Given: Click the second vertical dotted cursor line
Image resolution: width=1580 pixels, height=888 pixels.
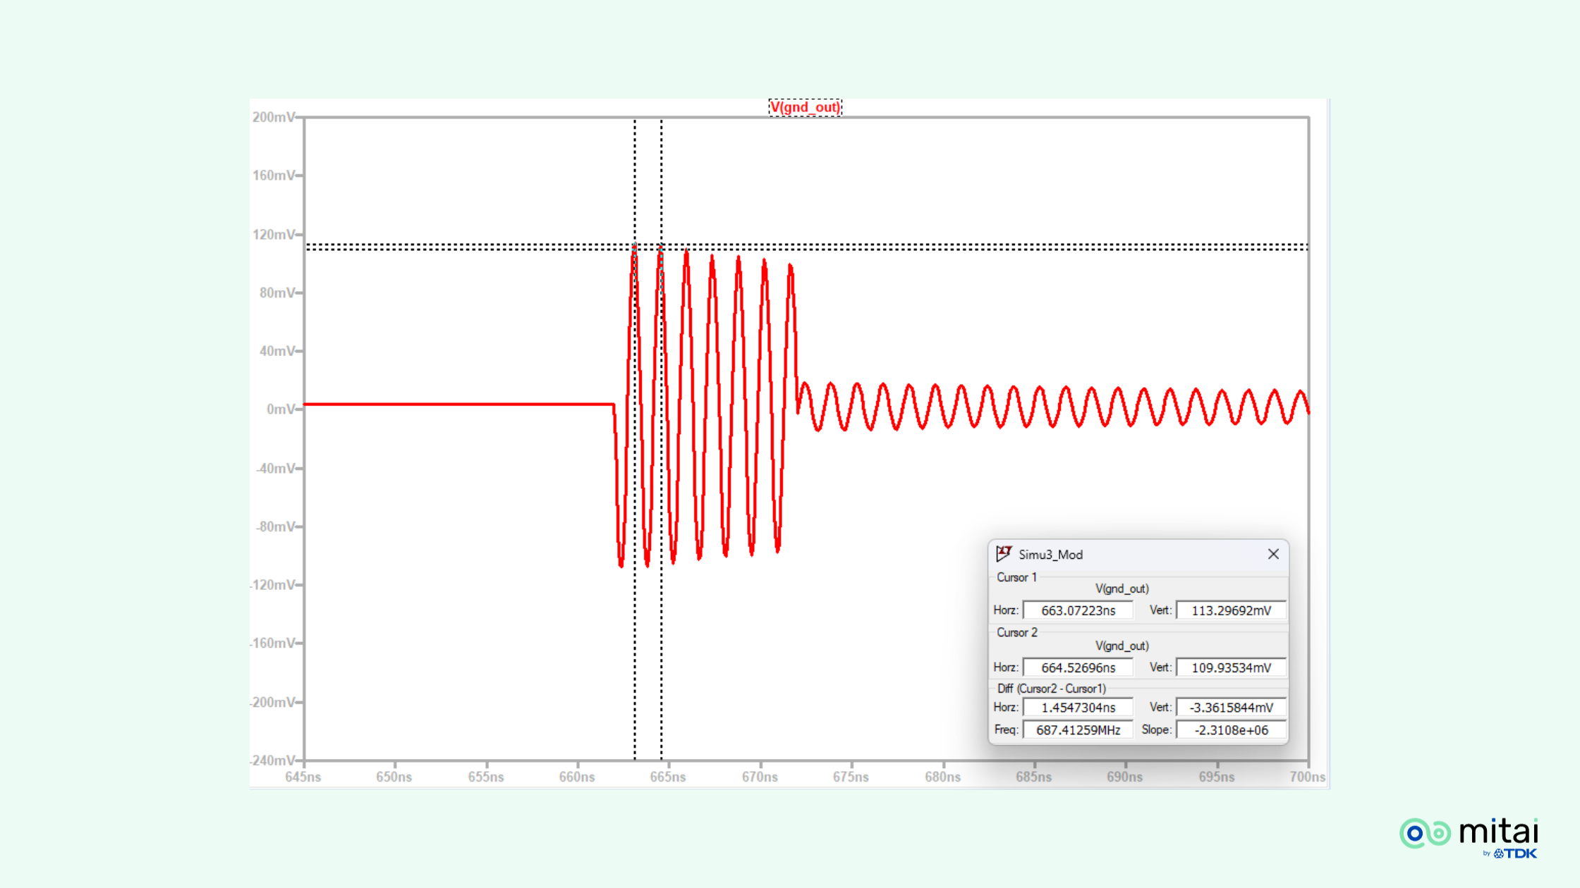Looking at the screenshot, I should click(x=662, y=176).
